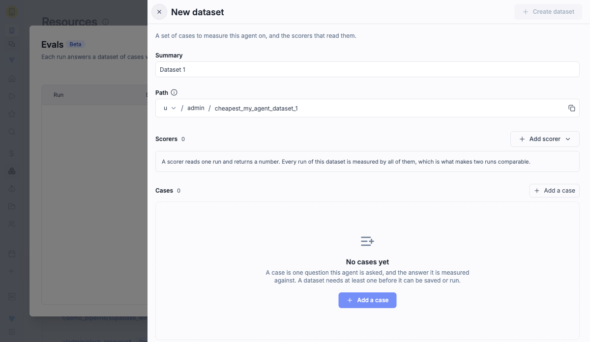Click the Resources info icon behind the panel
This screenshot has width=590, height=342.
coord(105,22)
